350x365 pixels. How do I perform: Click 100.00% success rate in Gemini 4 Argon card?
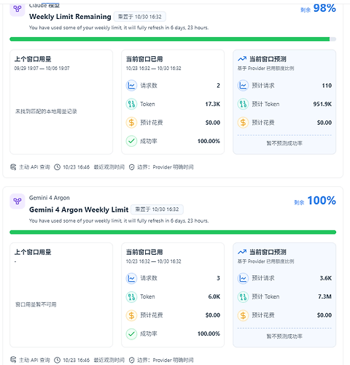(209, 334)
